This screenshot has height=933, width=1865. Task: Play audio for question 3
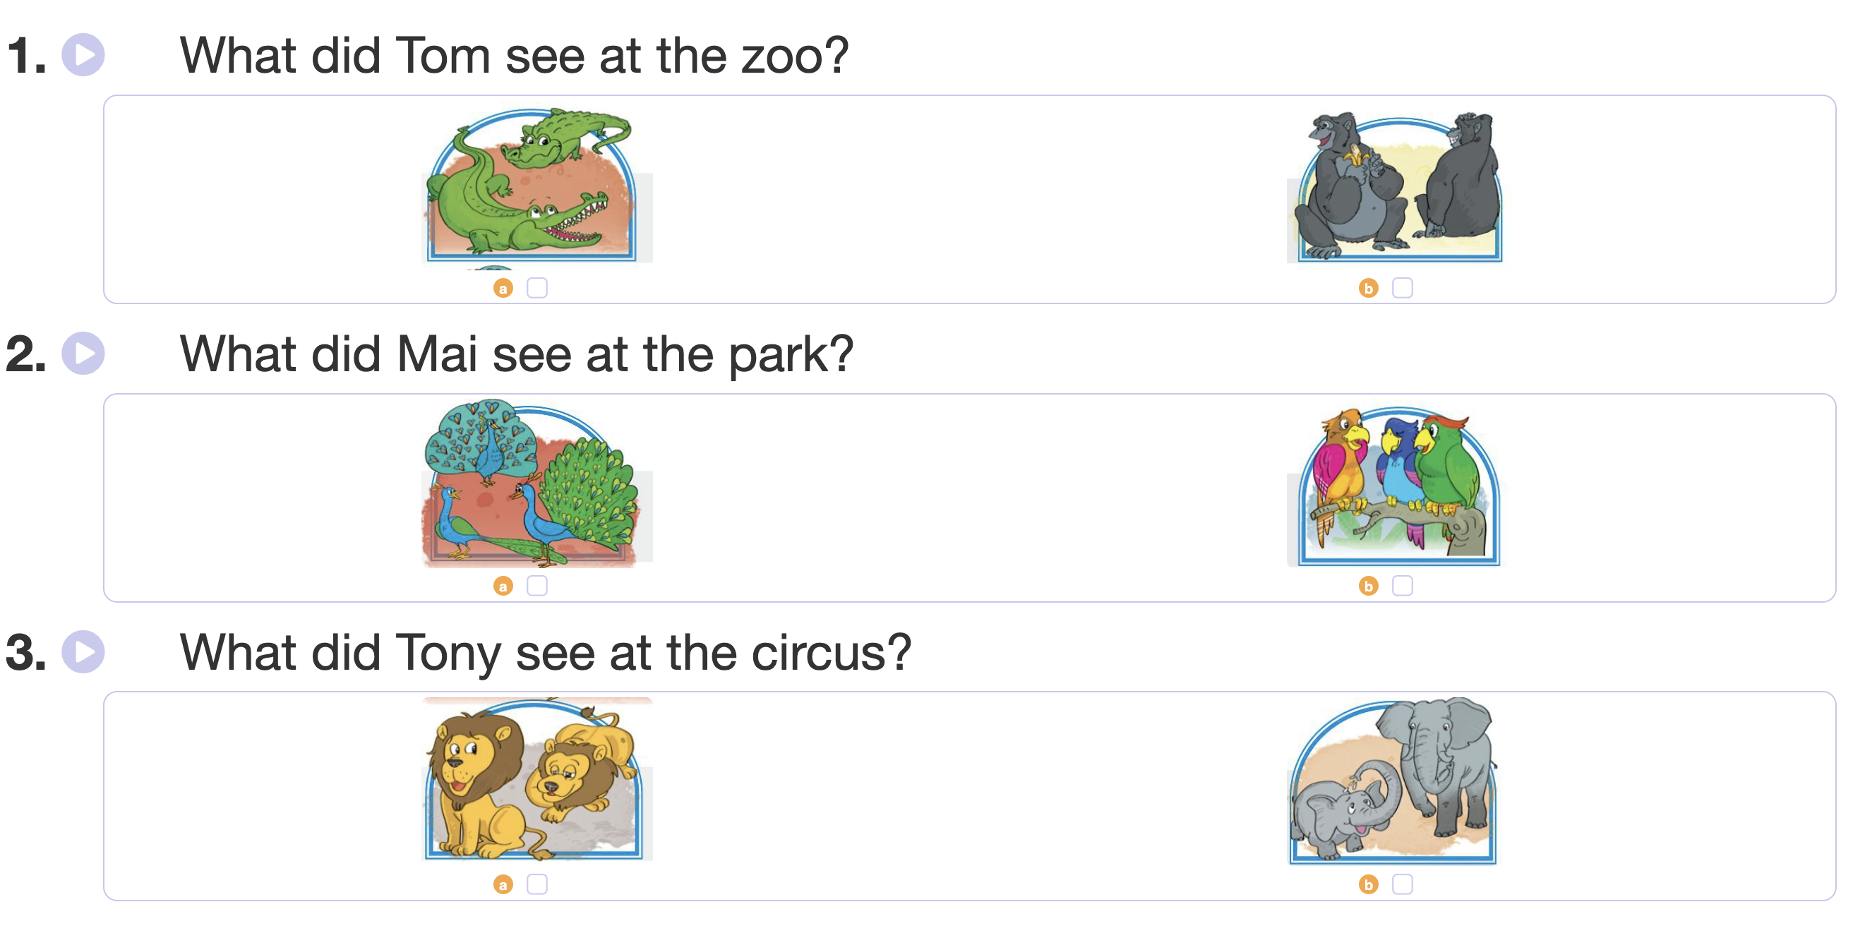click(83, 651)
